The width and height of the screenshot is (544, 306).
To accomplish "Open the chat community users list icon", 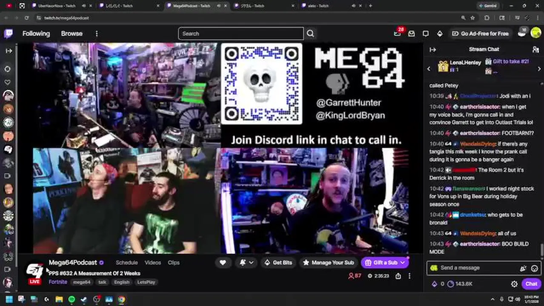I will tap(536, 49).
